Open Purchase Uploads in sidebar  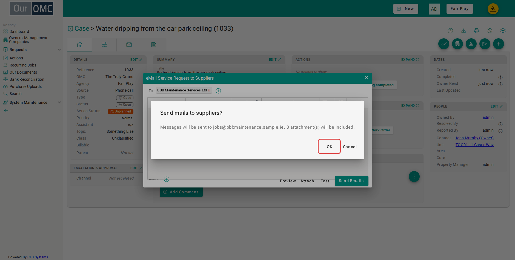25,86
